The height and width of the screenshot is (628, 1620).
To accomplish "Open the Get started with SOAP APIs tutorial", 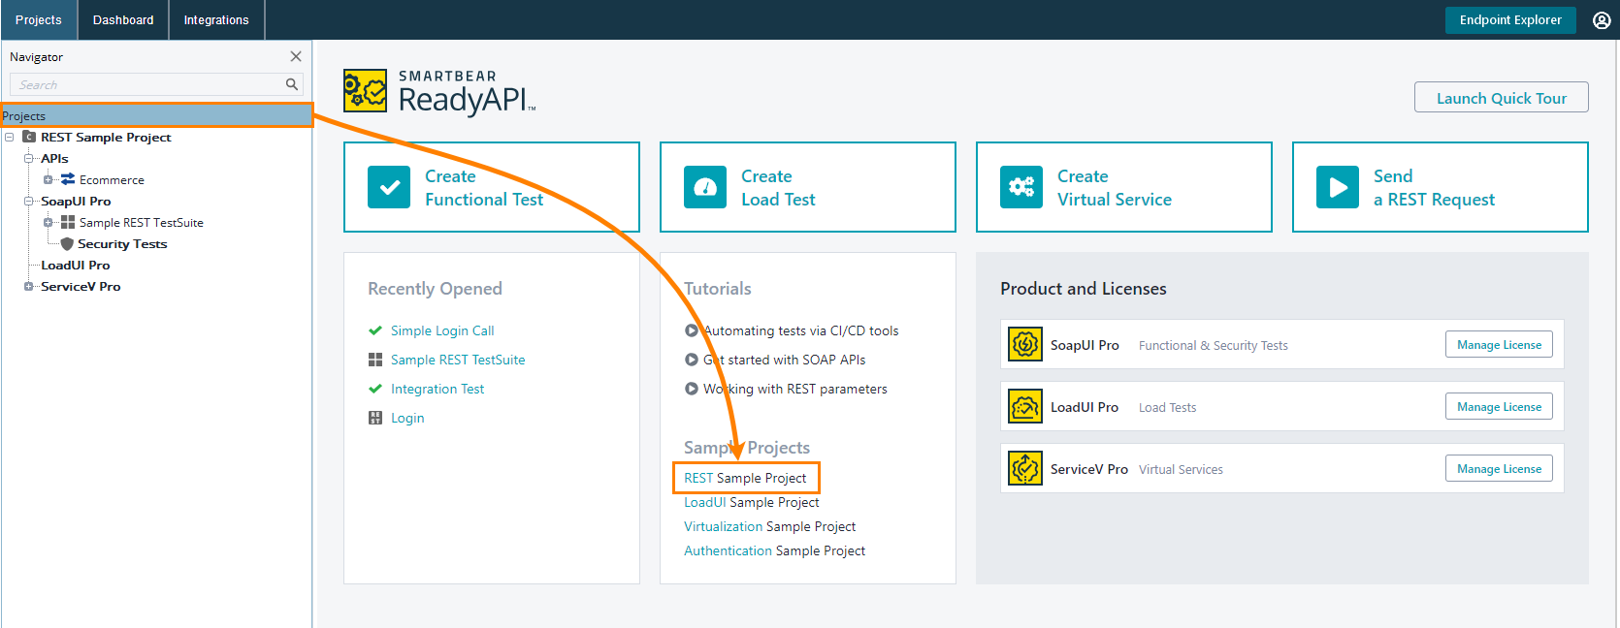I will tap(785, 360).
